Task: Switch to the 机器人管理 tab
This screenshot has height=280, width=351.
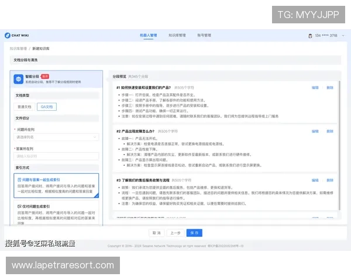Action: [148, 35]
